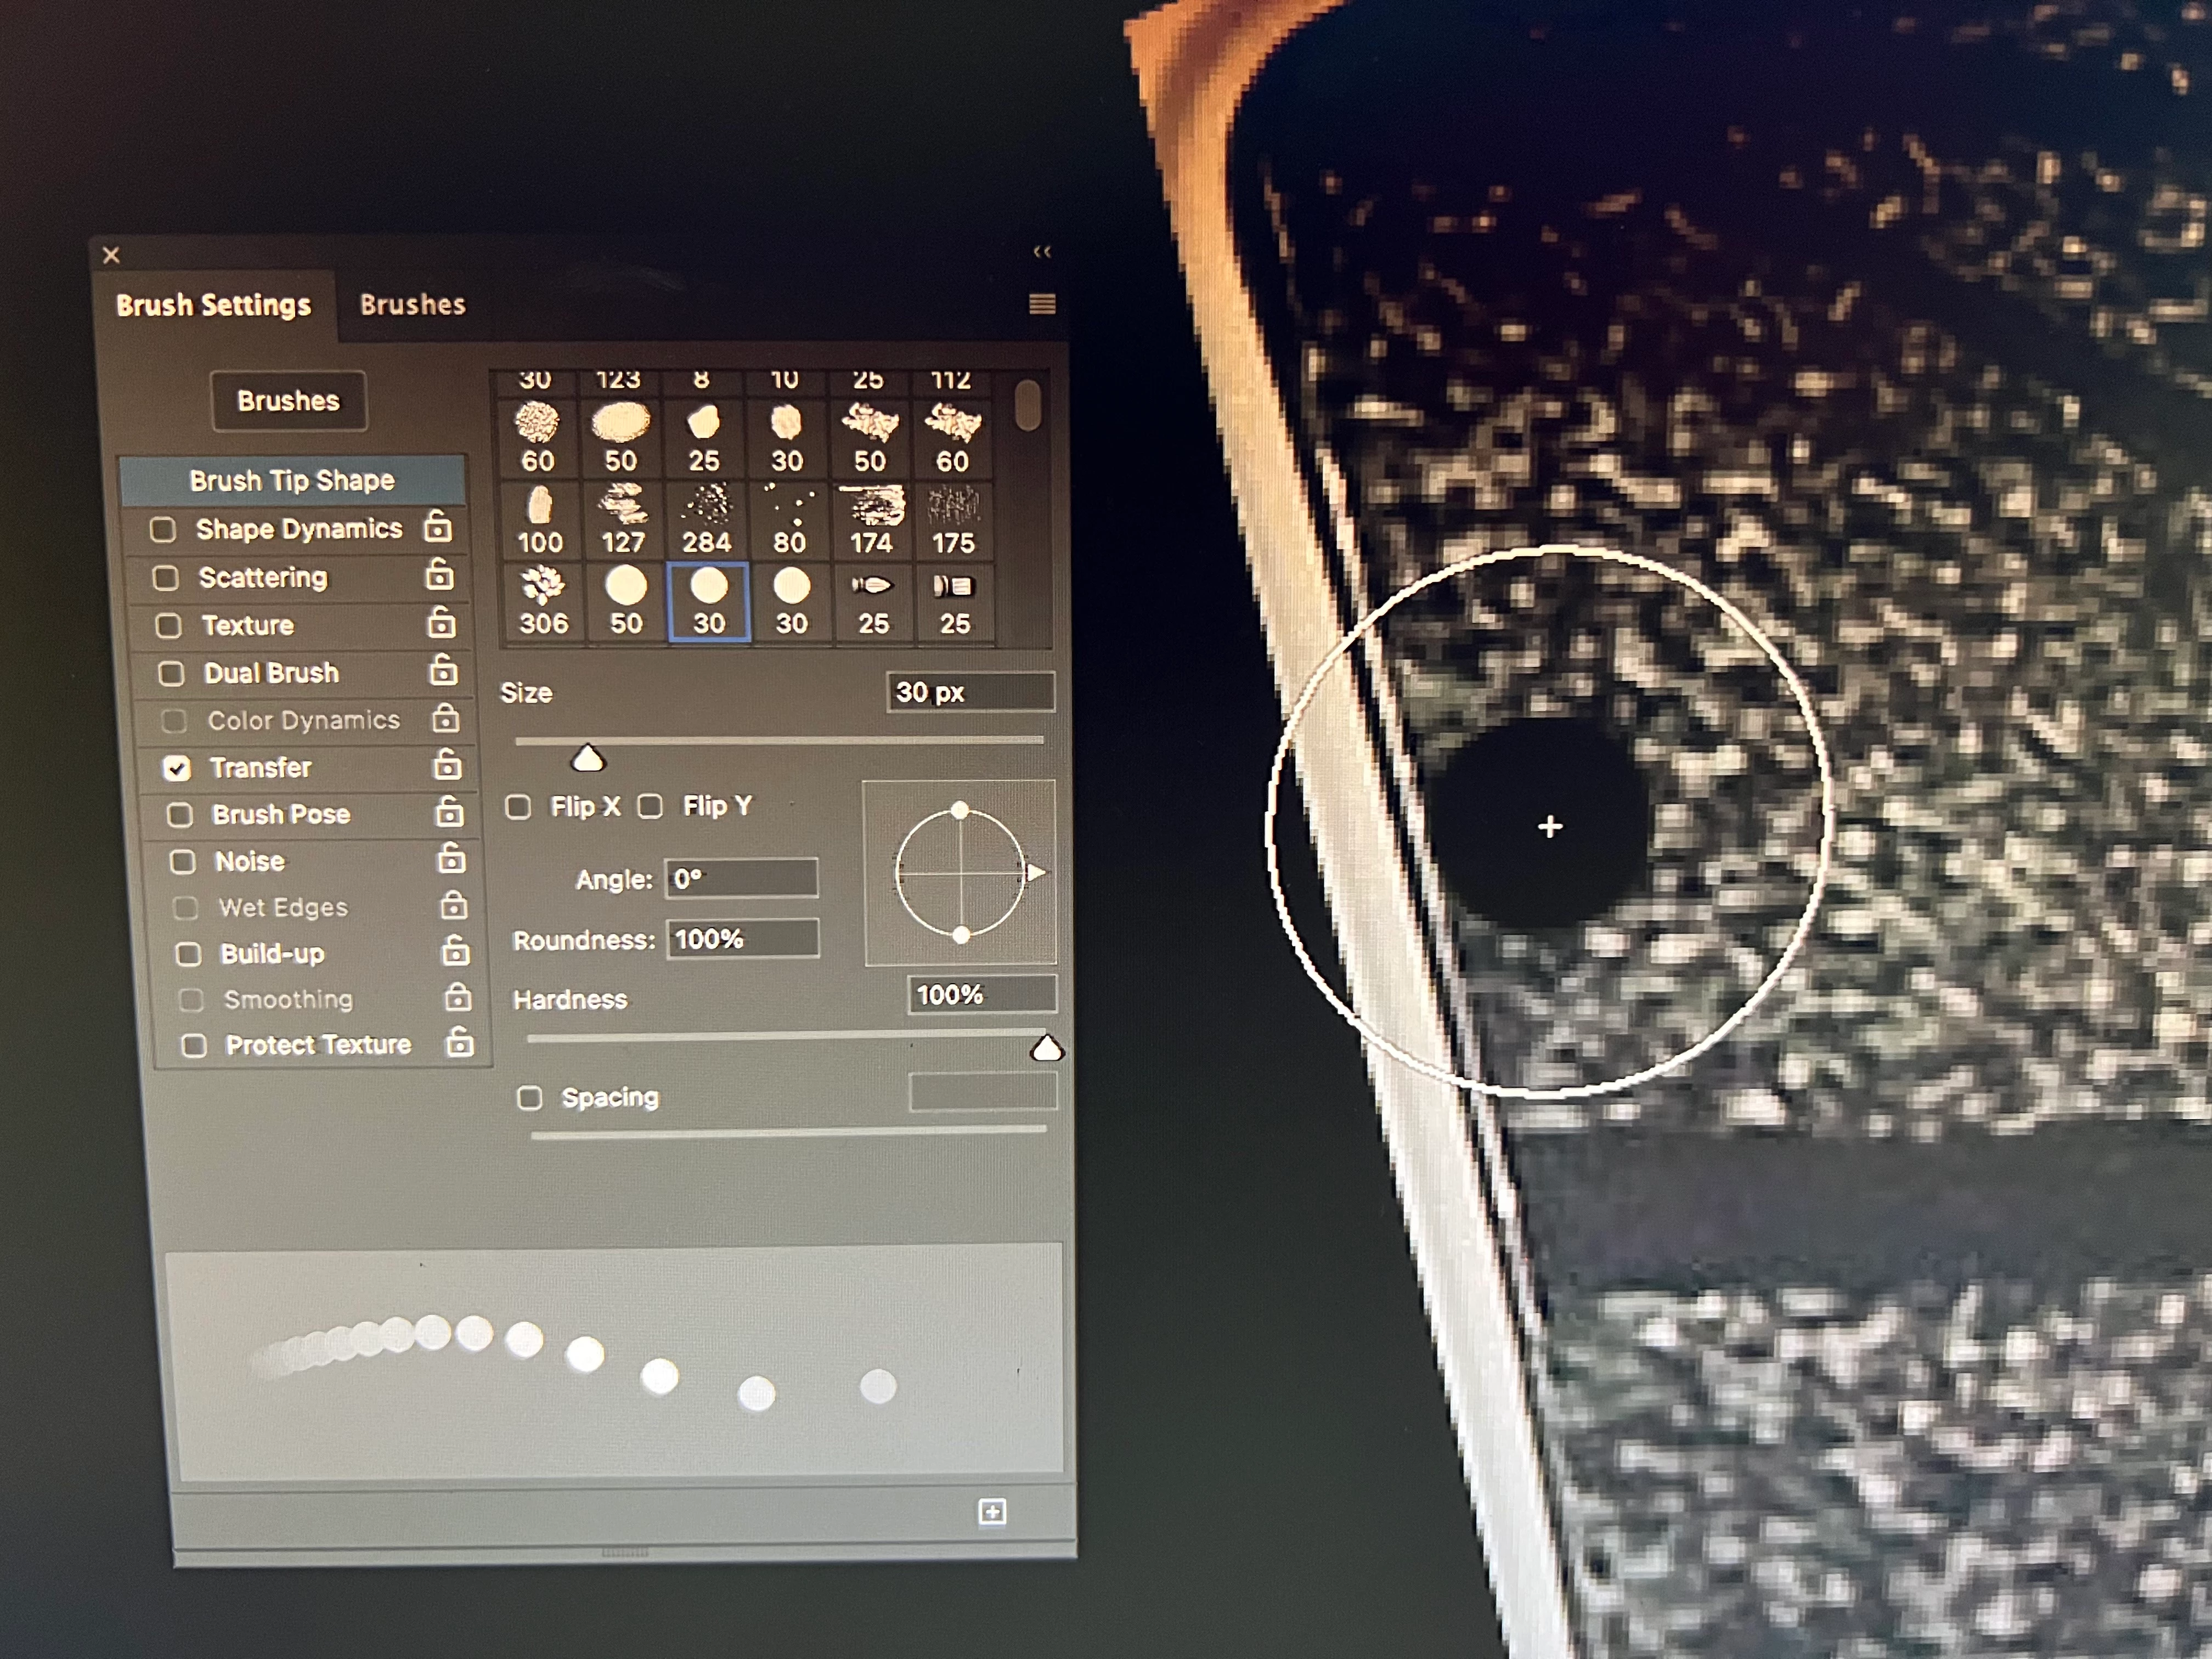The width and height of the screenshot is (2212, 1659).
Task: Toggle lock icon next to Scattering
Action: tap(439, 575)
